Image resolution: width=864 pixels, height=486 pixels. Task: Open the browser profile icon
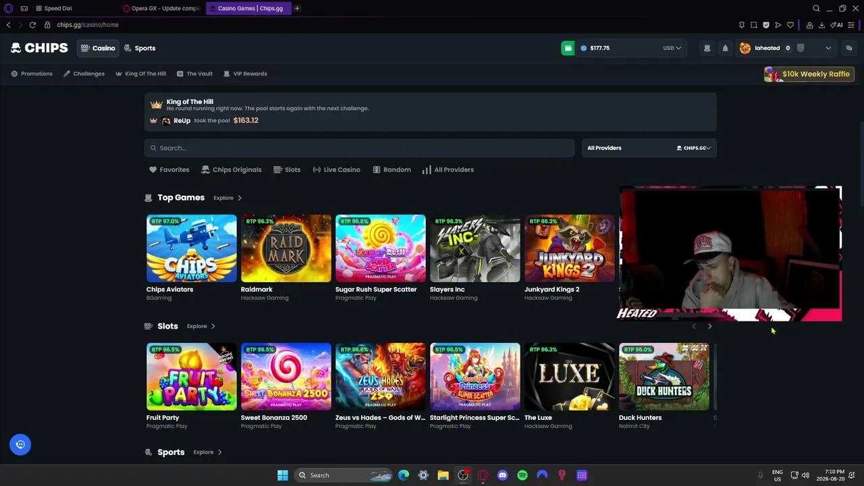[x=809, y=25]
